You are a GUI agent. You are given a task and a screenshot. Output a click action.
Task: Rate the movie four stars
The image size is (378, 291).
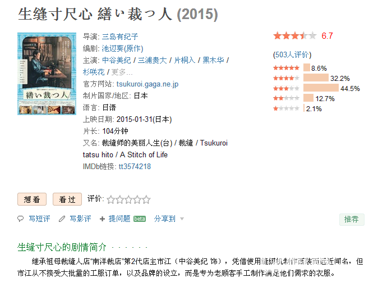point(137,199)
